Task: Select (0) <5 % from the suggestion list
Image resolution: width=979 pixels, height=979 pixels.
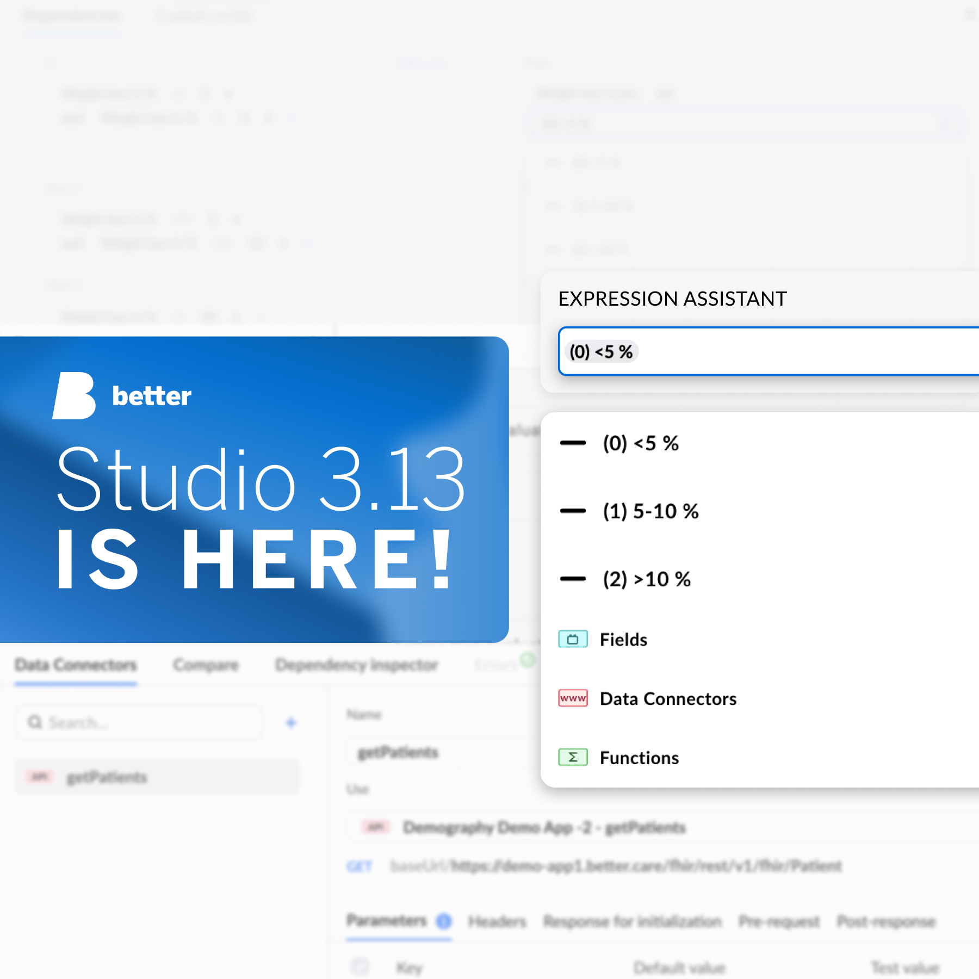Action: pos(641,443)
